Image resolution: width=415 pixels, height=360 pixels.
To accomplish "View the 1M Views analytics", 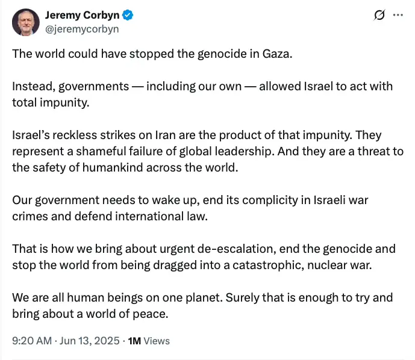I will coord(149,341).
